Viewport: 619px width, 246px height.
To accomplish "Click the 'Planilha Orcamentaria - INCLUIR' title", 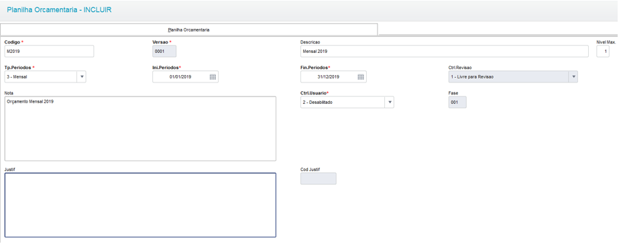I will tap(59, 10).
